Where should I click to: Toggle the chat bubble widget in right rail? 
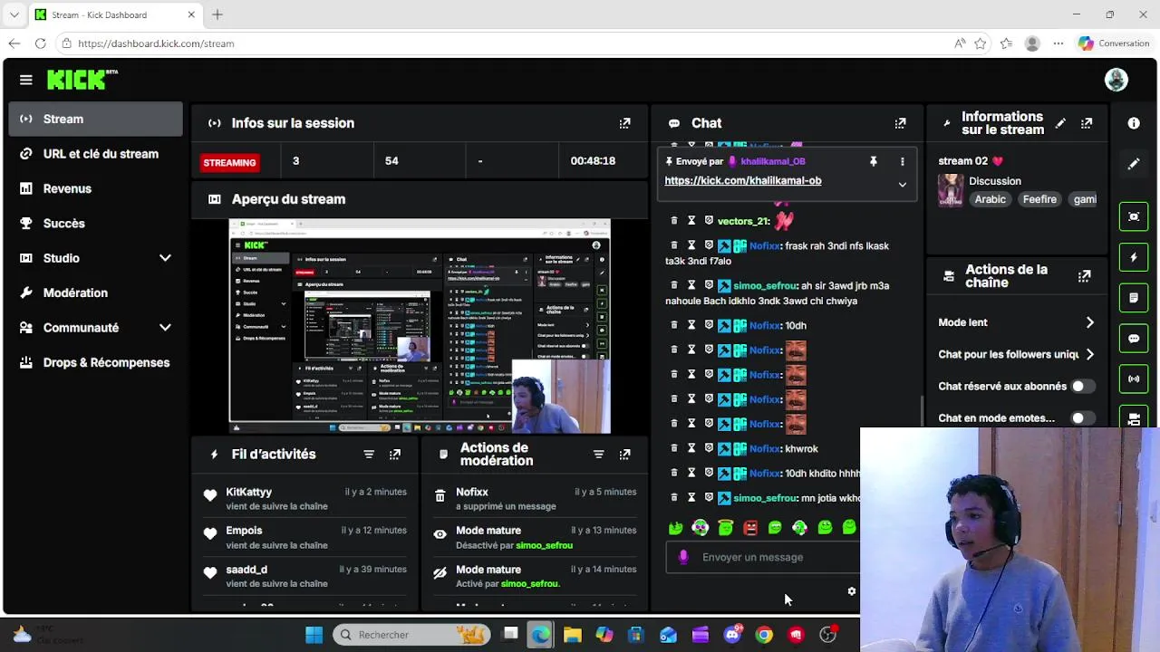1134,339
